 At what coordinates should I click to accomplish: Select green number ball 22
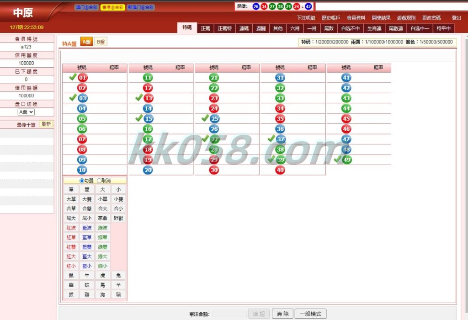point(214,88)
